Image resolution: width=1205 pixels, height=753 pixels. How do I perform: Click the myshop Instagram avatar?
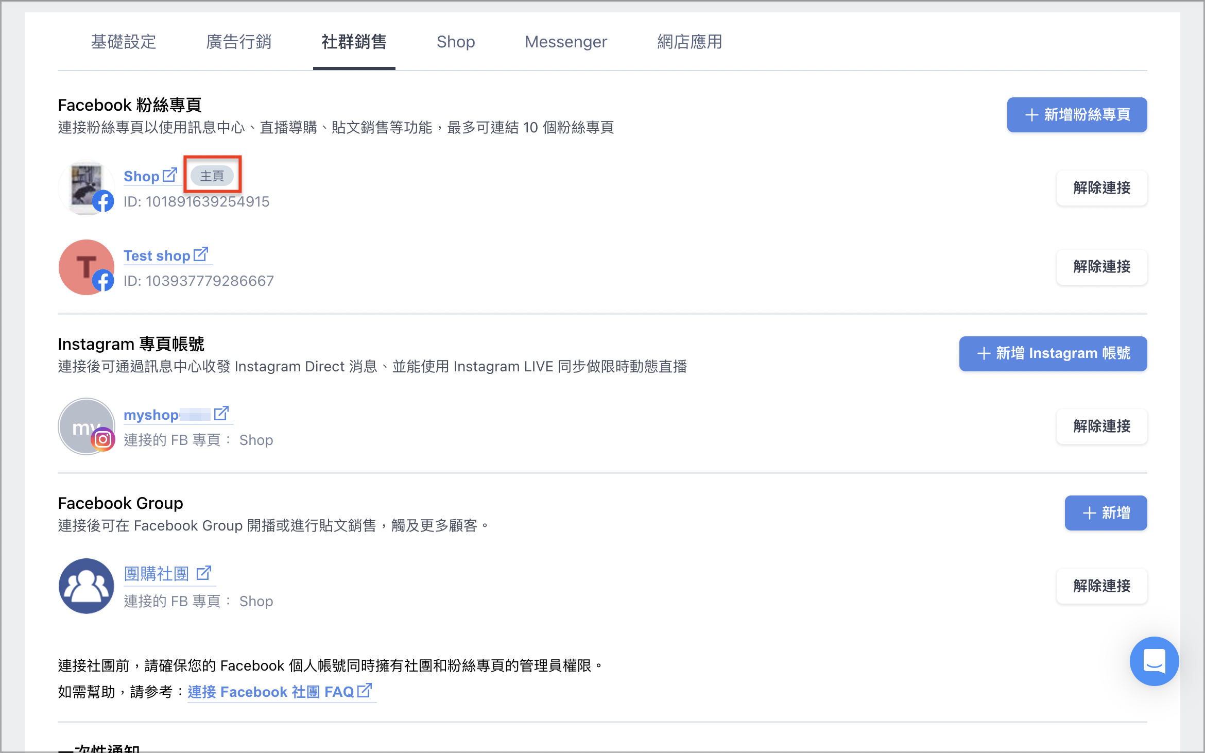click(86, 426)
